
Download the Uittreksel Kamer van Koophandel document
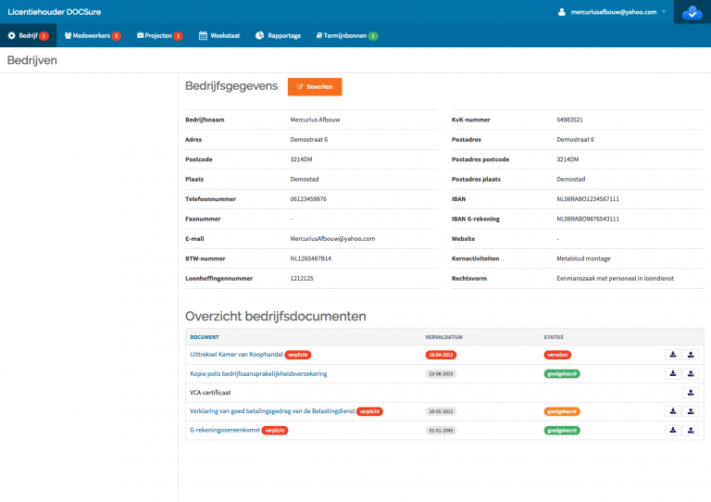click(673, 355)
